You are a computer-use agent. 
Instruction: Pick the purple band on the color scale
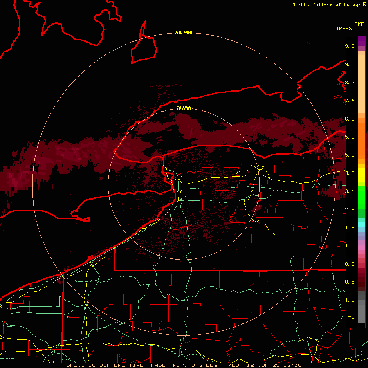tap(361, 41)
